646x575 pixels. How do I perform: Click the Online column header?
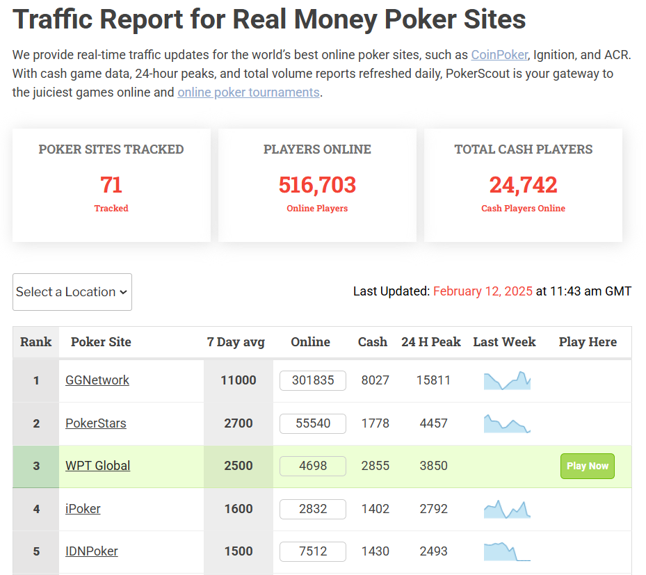(x=310, y=342)
